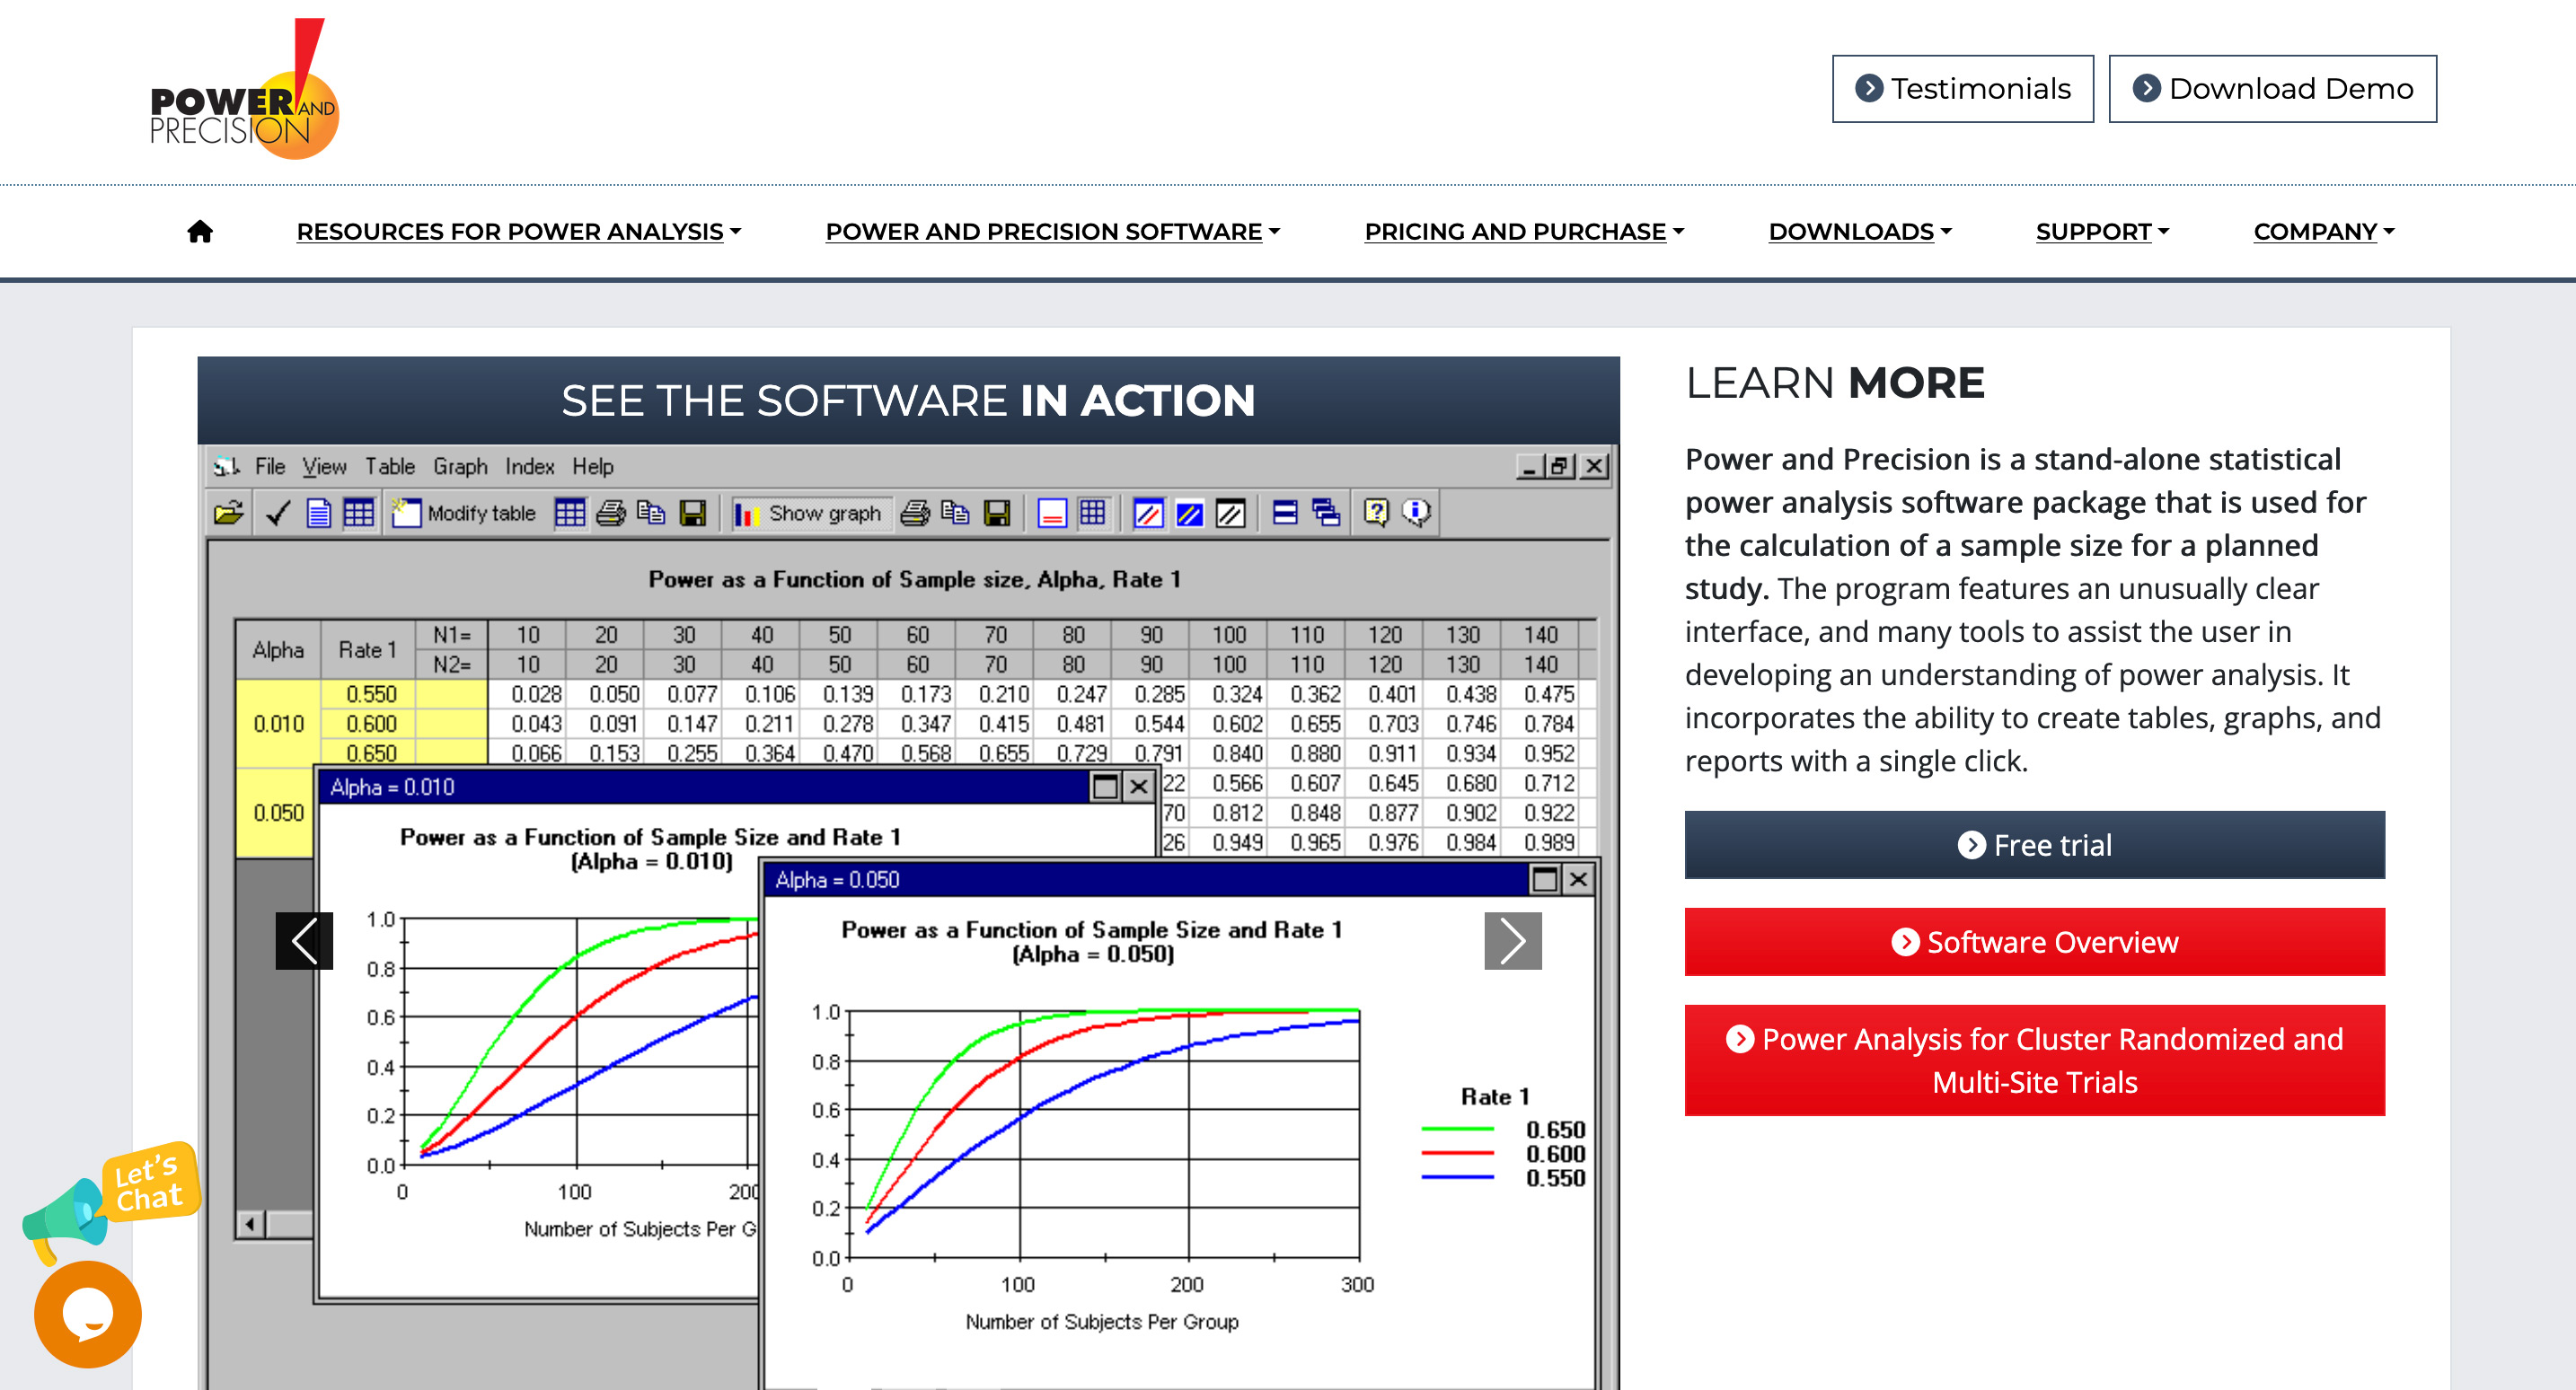Open the Graph menu

click(460, 466)
